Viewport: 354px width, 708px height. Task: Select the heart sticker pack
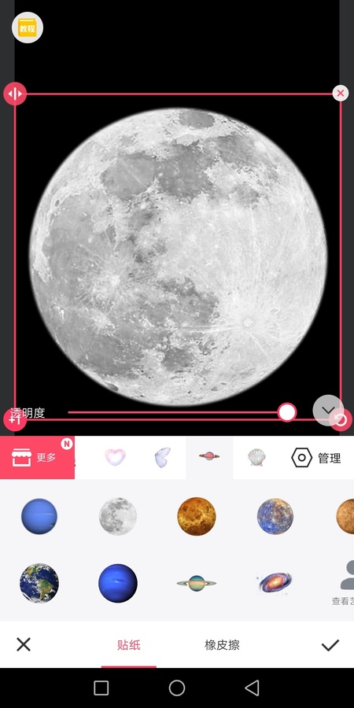pos(115,457)
